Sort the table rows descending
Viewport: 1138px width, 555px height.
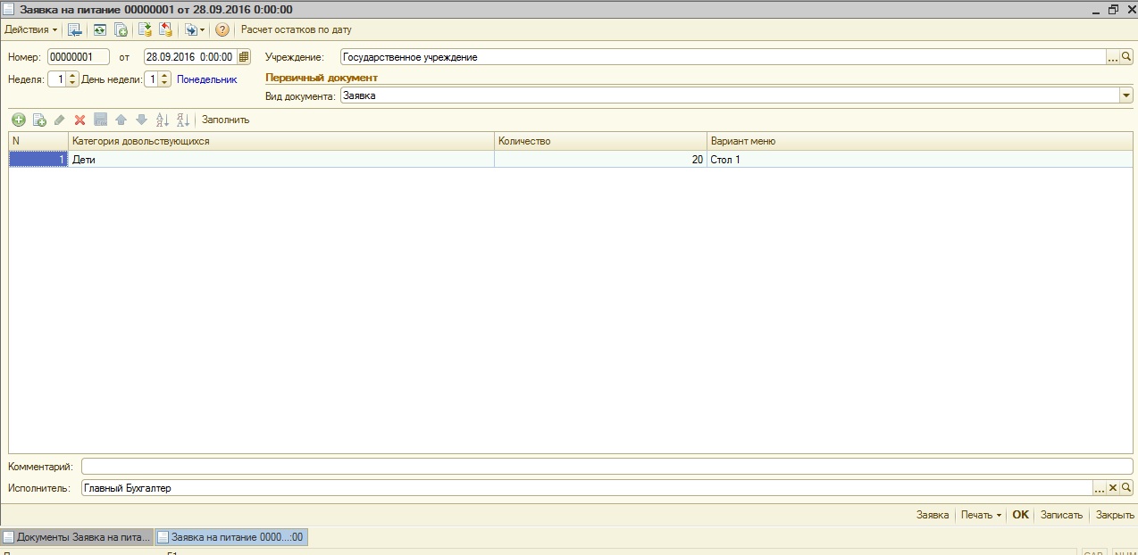tap(182, 120)
